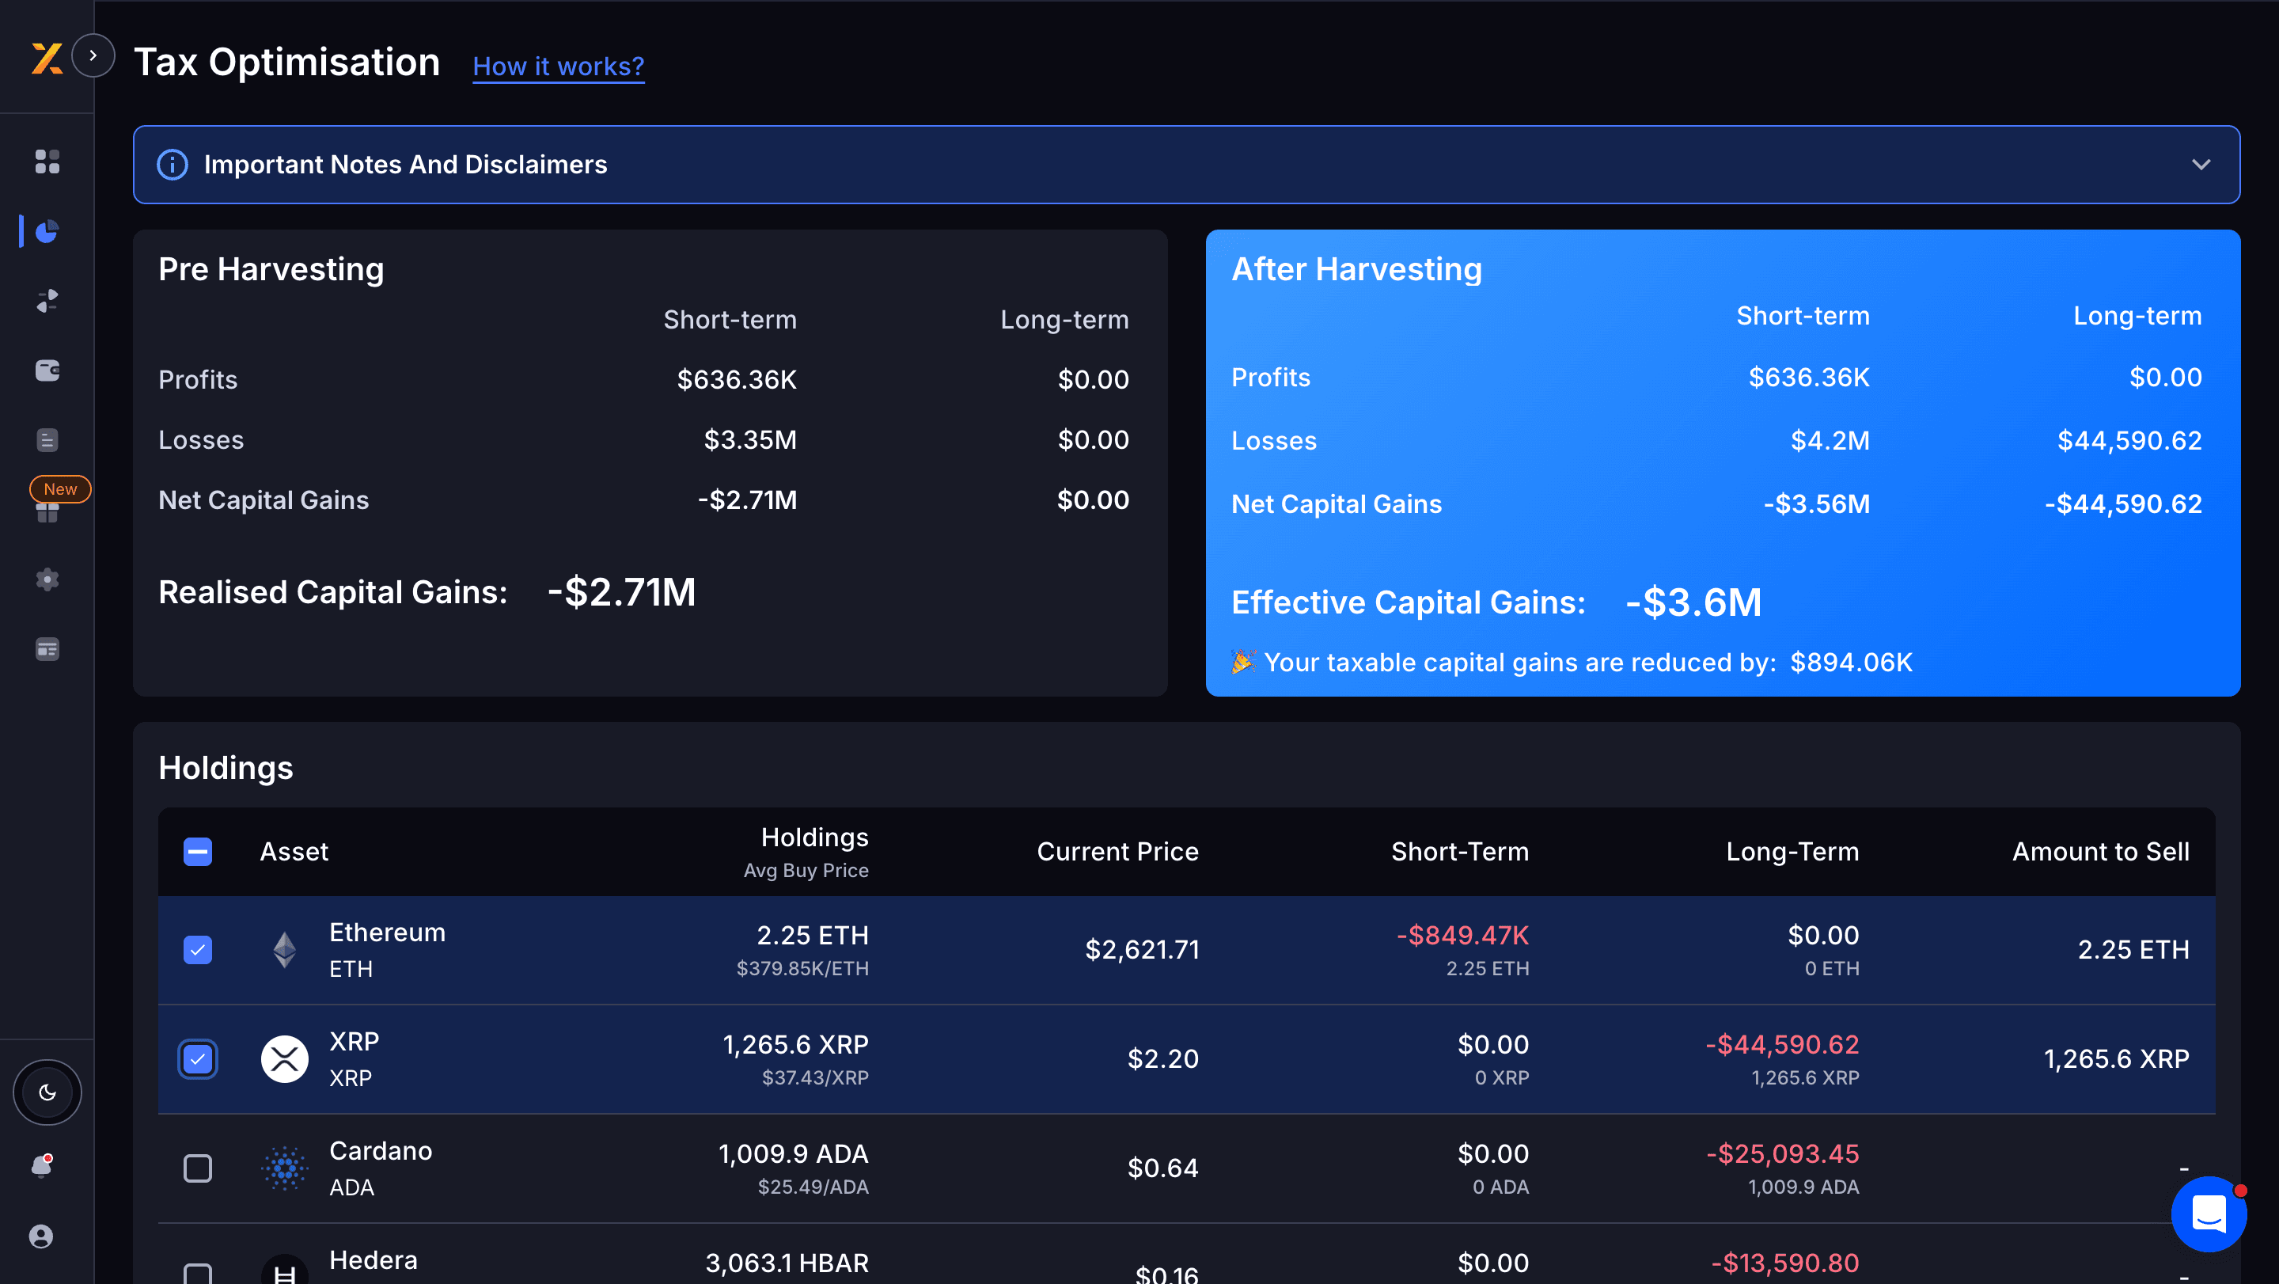Open the chat support bubble
Screen dimensions: 2279x1284
2209,1214
